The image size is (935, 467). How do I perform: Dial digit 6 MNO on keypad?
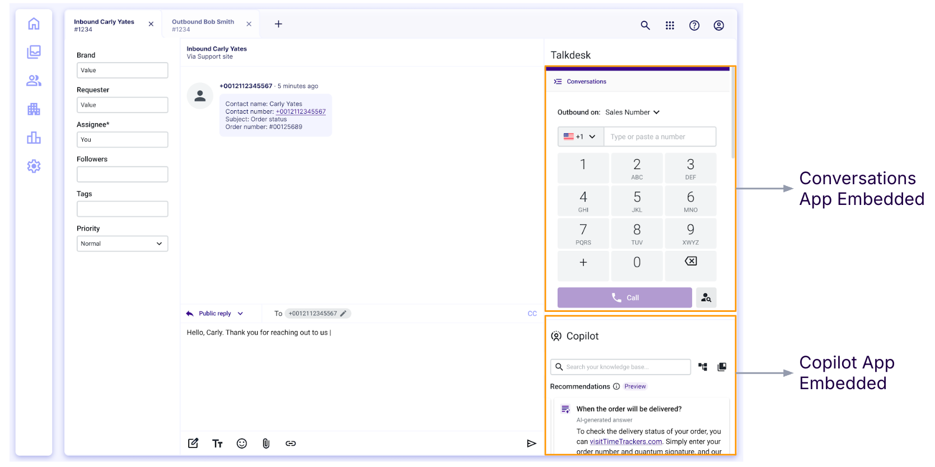pos(690,201)
